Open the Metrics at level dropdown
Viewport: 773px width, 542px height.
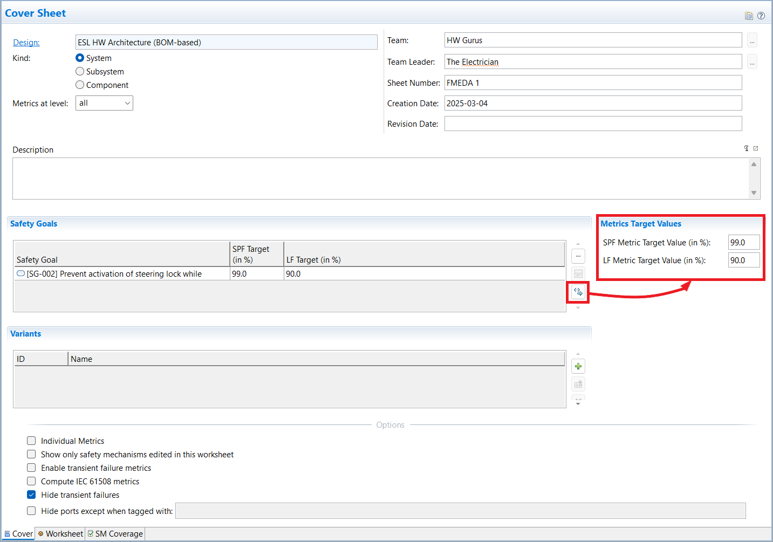click(104, 103)
